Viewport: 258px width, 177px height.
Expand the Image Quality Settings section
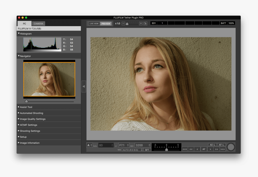point(32,119)
